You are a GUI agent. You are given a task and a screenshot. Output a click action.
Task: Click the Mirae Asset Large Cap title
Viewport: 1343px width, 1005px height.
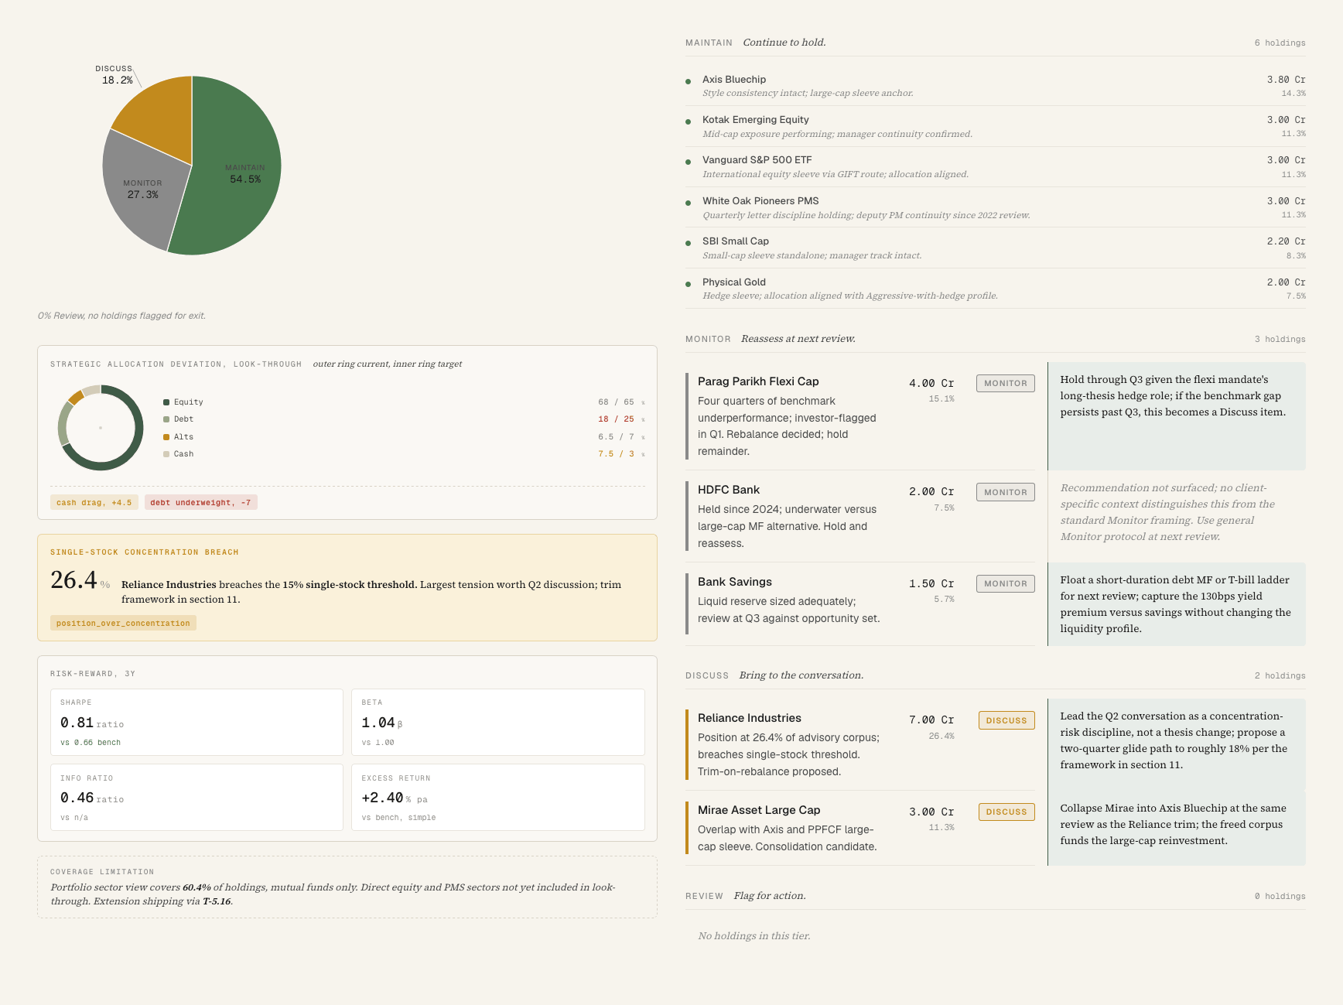coord(759,810)
